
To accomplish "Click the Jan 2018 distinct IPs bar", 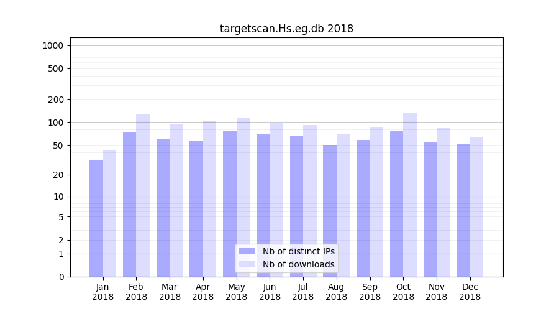I will point(96,218).
